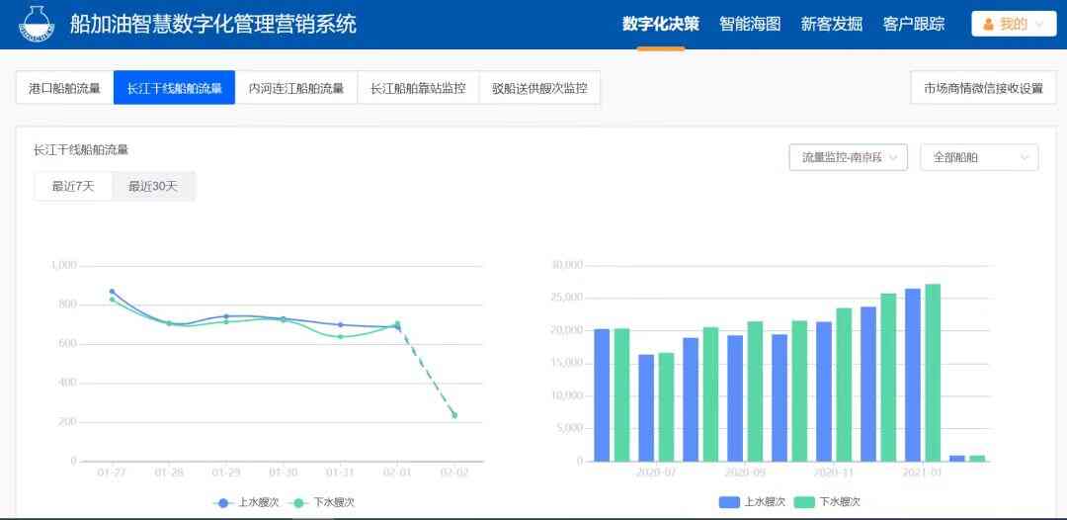
Task: Switch to the 内河连江船舶流量 tab
Action: coord(296,88)
